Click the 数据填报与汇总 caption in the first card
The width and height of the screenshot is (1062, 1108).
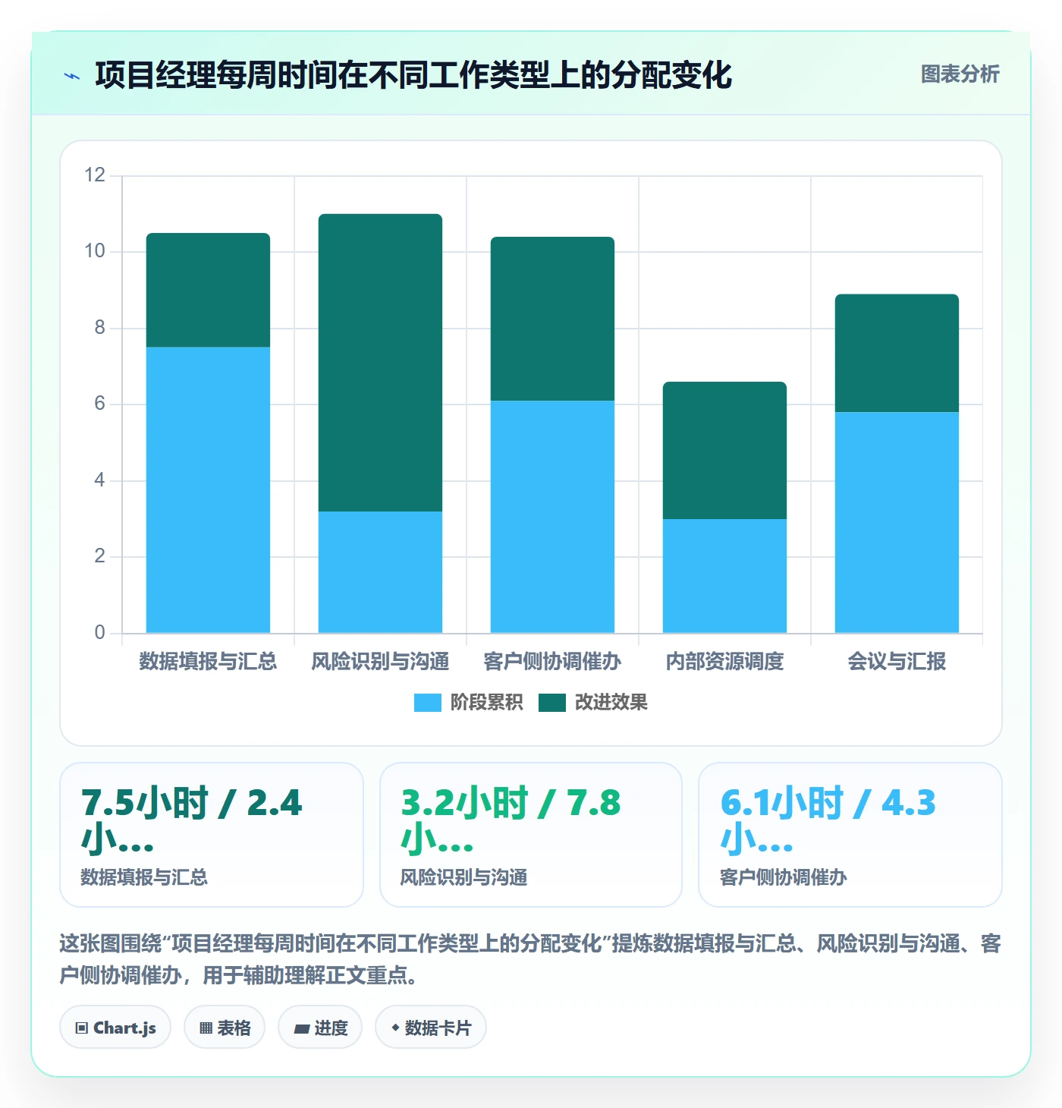[x=144, y=877]
